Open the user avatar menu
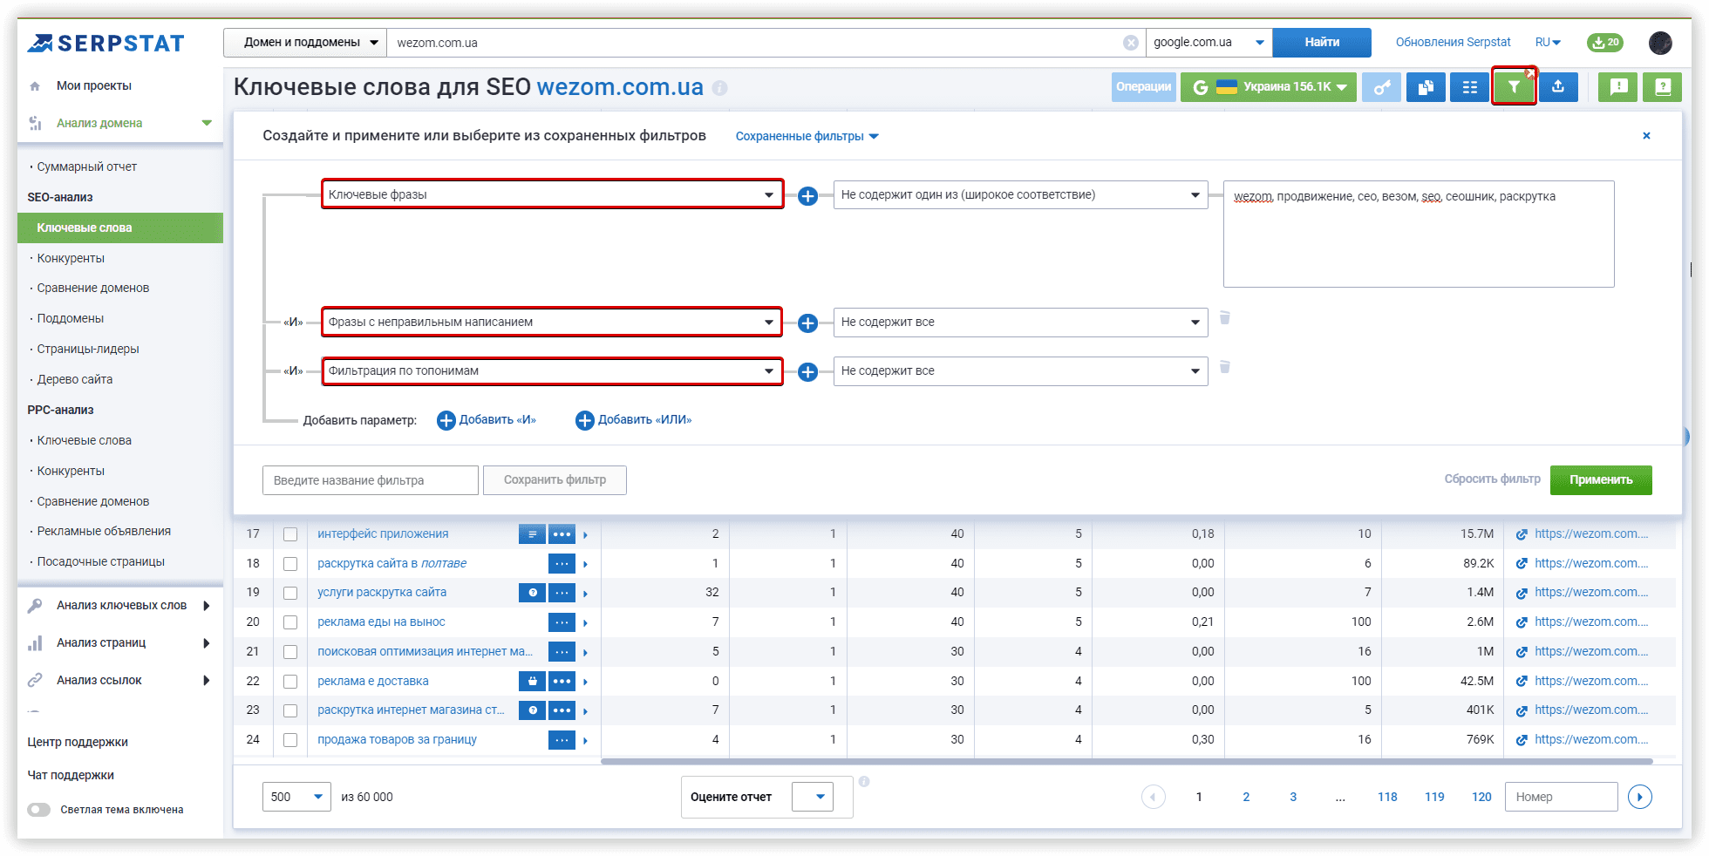The image size is (1709, 856). pos(1660,42)
